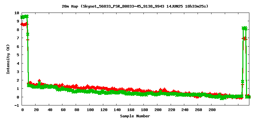
Task: Click the y-axis tick label 2
Action: [18, 80]
